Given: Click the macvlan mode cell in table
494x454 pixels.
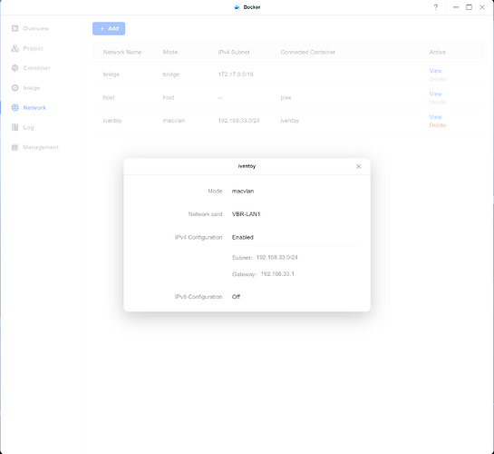Looking at the screenshot, I should pos(174,121).
